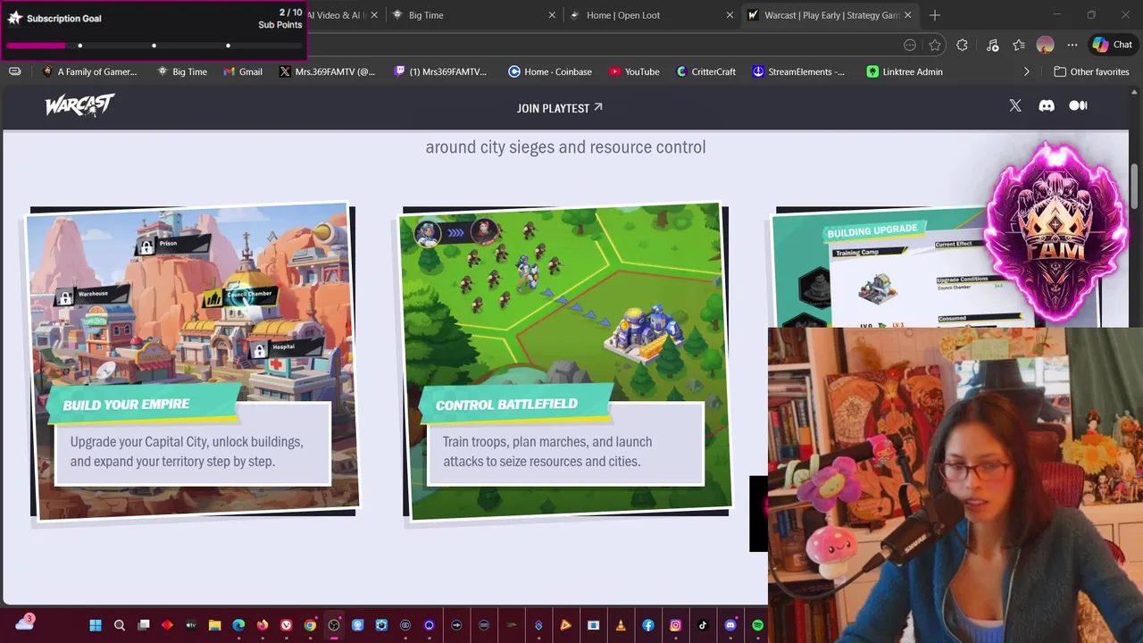Close the Home | Open Loot tab
Screen dimensions: 1143x643
pos(730,15)
